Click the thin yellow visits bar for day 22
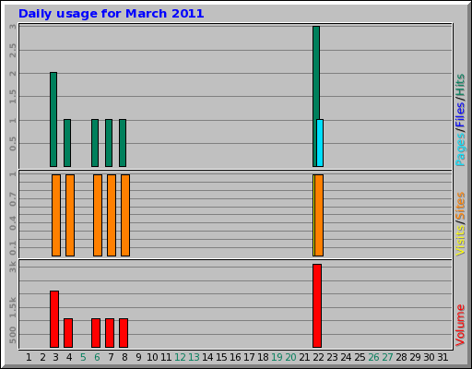This screenshot has height=369, width=472. [x=313, y=215]
